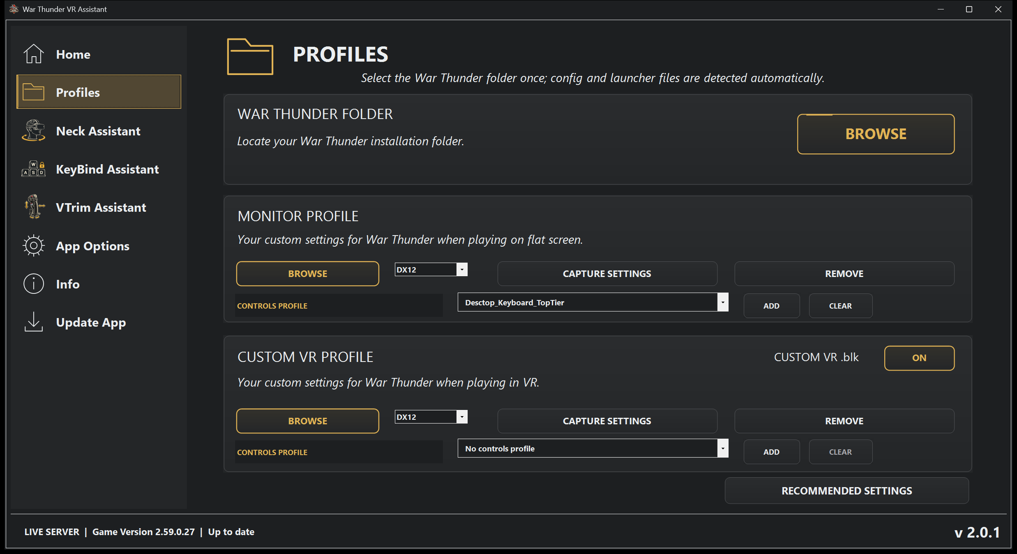Click Monitor Profile CONTROLS PROFILE label
The image size is (1017, 554).
(272, 306)
